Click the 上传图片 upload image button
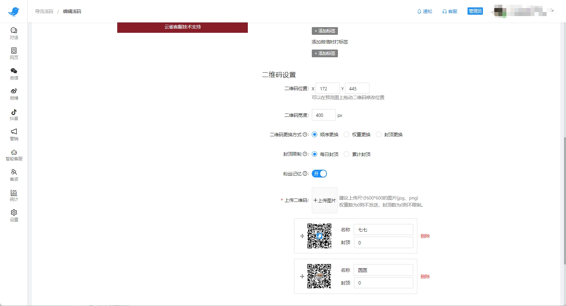Image resolution: width=566 pixels, height=306 pixels. pos(324,200)
